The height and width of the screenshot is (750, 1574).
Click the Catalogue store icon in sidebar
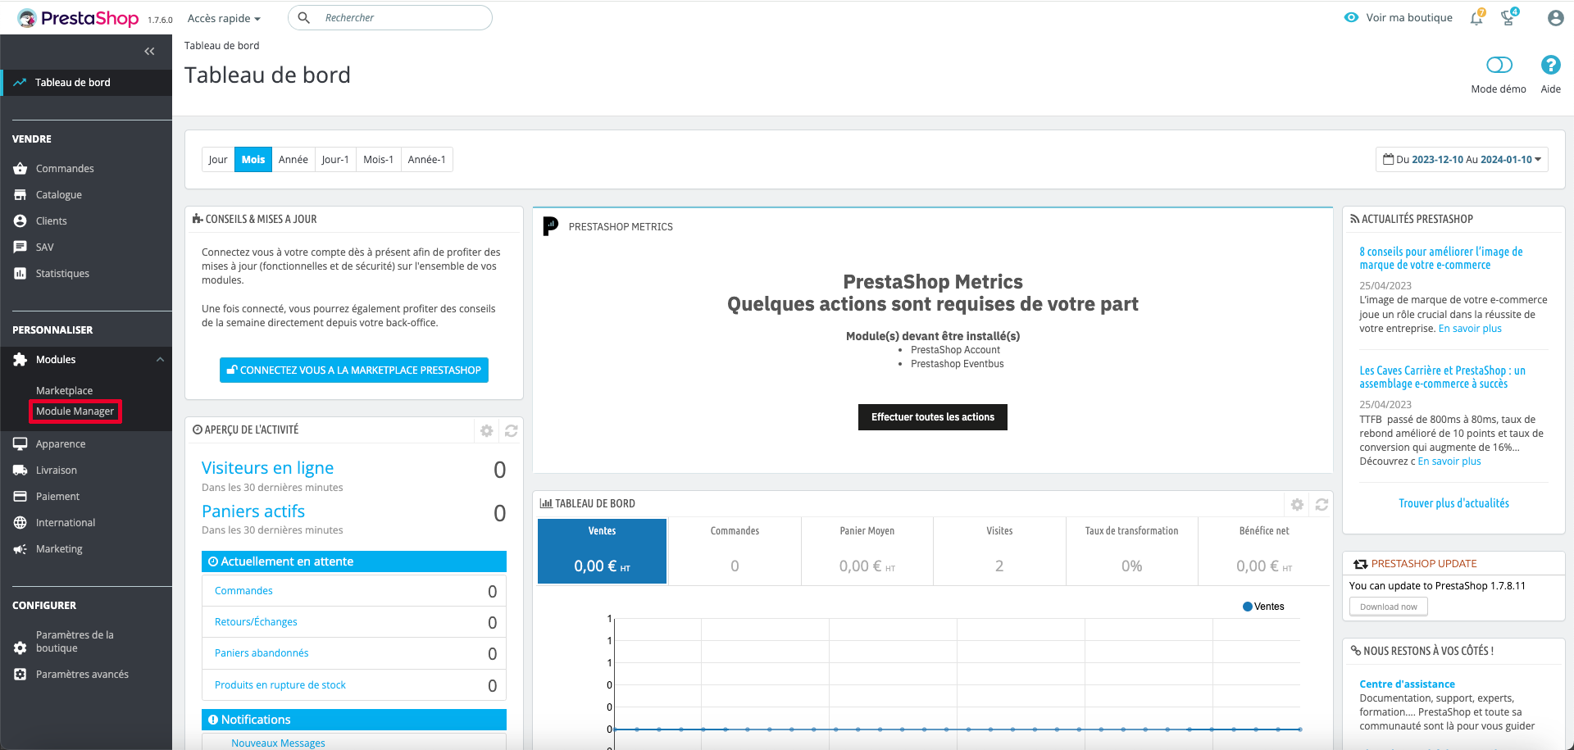(x=20, y=194)
